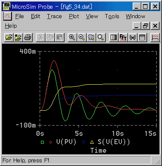Click the Open file folder icon

(x=9, y=37)
